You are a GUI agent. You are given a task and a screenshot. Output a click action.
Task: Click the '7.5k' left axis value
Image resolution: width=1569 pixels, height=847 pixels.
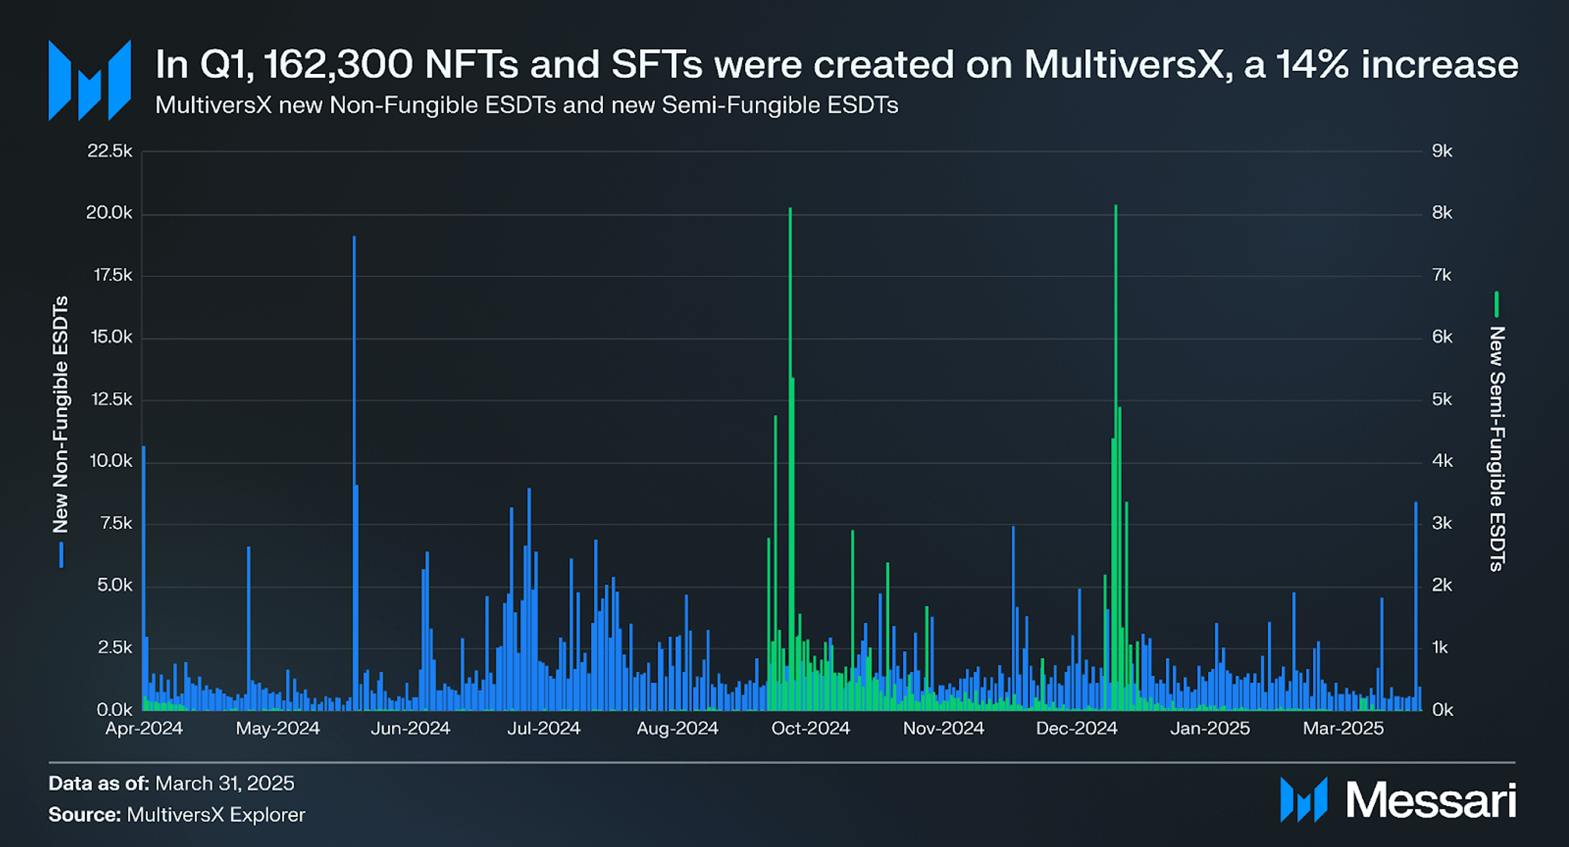[x=116, y=523]
